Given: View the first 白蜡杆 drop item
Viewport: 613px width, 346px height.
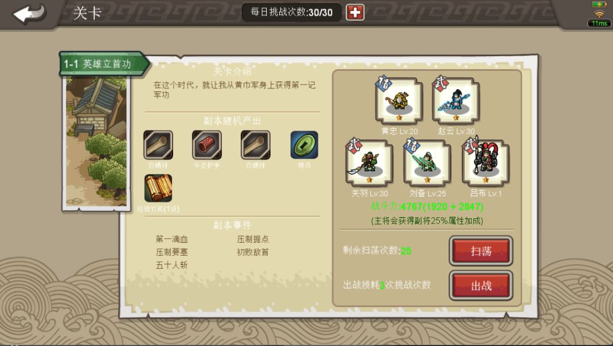Looking at the screenshot, I should point(158,145).
